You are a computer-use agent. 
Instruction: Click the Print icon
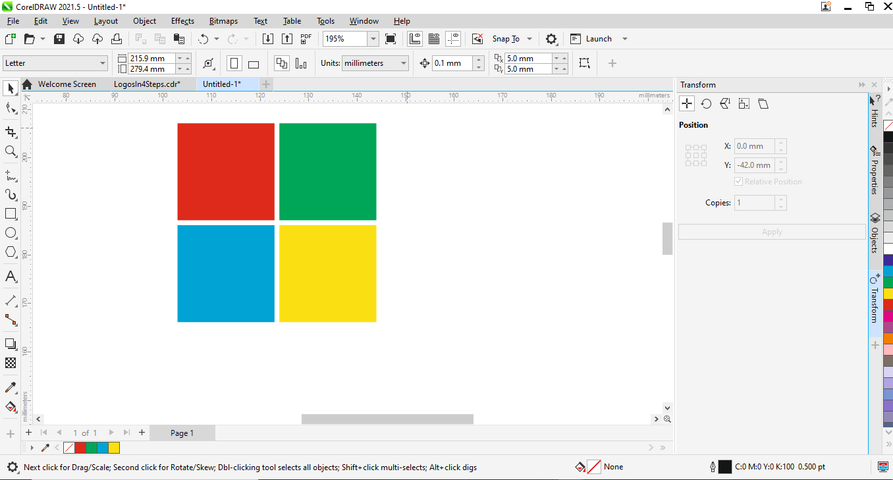pyautogui.click(x=116, y=39)
